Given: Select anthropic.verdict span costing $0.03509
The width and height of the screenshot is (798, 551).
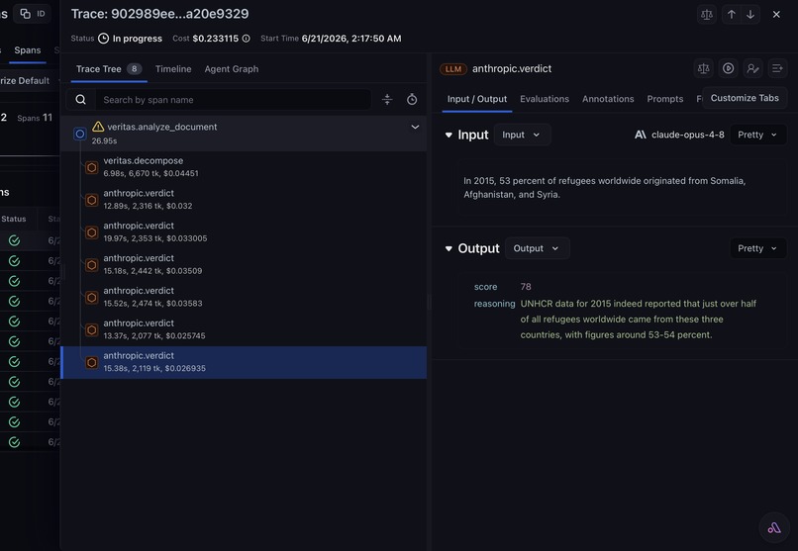Looking at the screenshot, I should [244, 264].
